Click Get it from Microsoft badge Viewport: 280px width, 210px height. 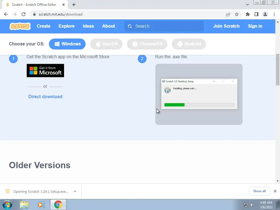45,71
